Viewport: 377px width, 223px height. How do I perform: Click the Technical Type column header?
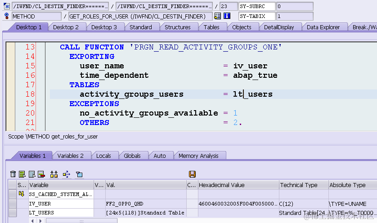pos(304,185)
